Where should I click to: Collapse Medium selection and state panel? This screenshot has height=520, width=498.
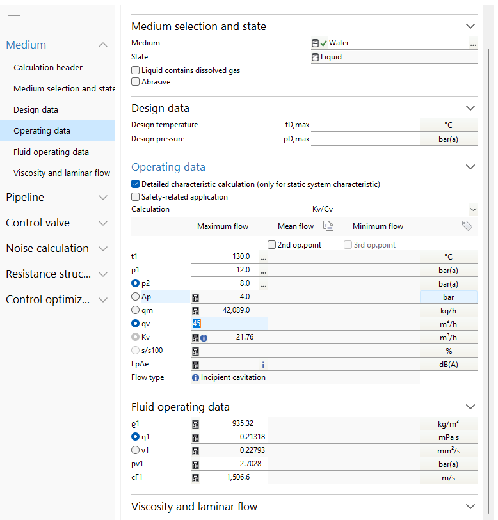click(x=470, y=26)
